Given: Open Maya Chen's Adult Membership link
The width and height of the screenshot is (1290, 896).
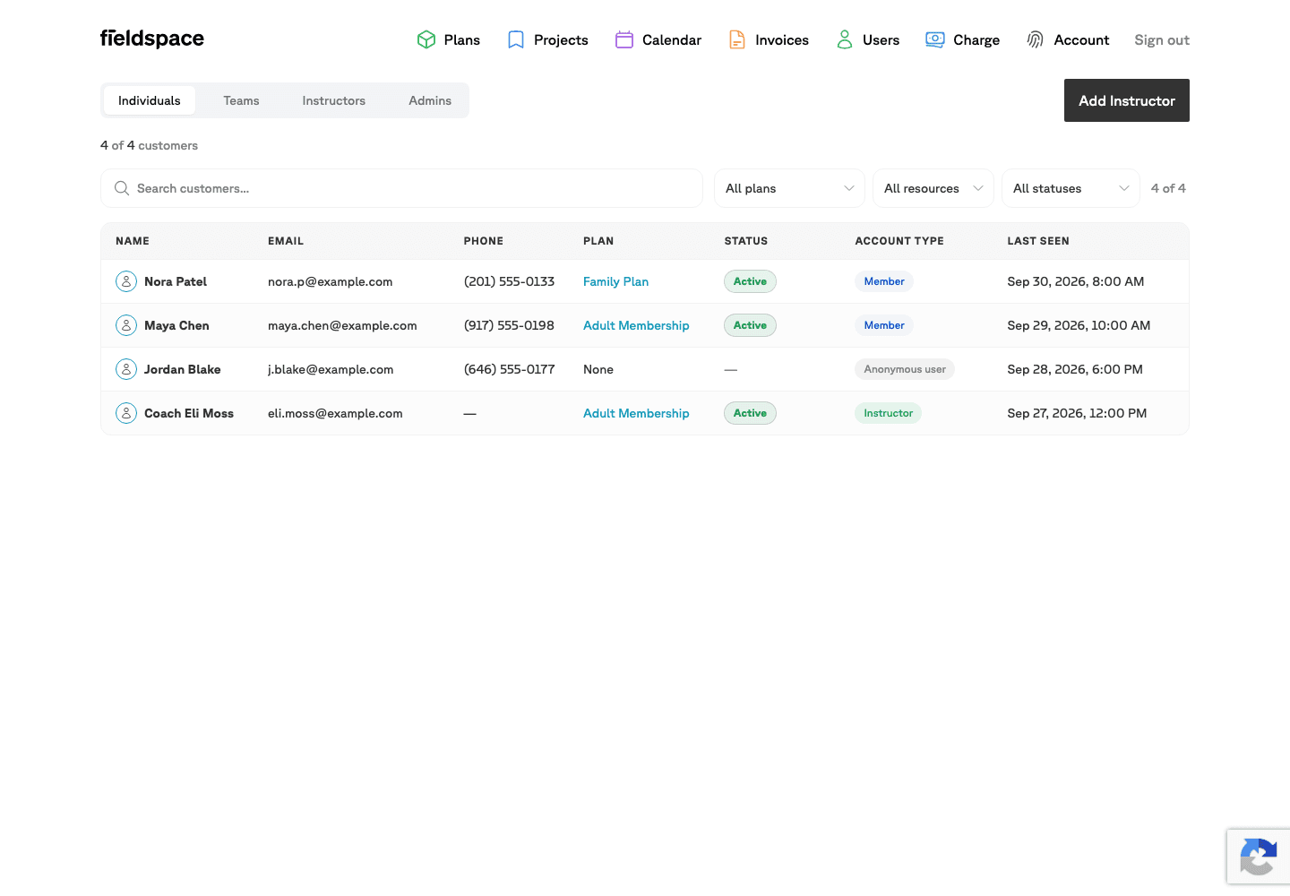Looking at the screenshot, I should [636, 325].
